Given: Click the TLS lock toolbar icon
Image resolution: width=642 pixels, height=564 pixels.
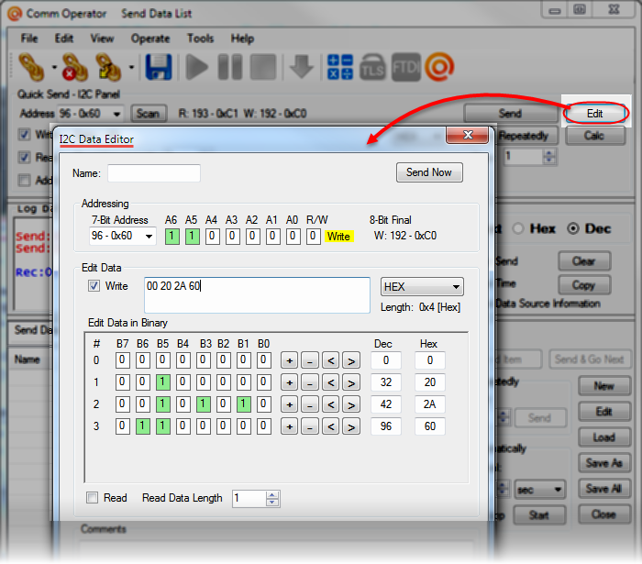Looking at the screenshot, I should coord(373,67).
